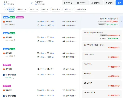The image size is (123, 98).
Task: Click CO2 info icon in 07:15 / 10:30 flight
Action: (x=14, y=40)
